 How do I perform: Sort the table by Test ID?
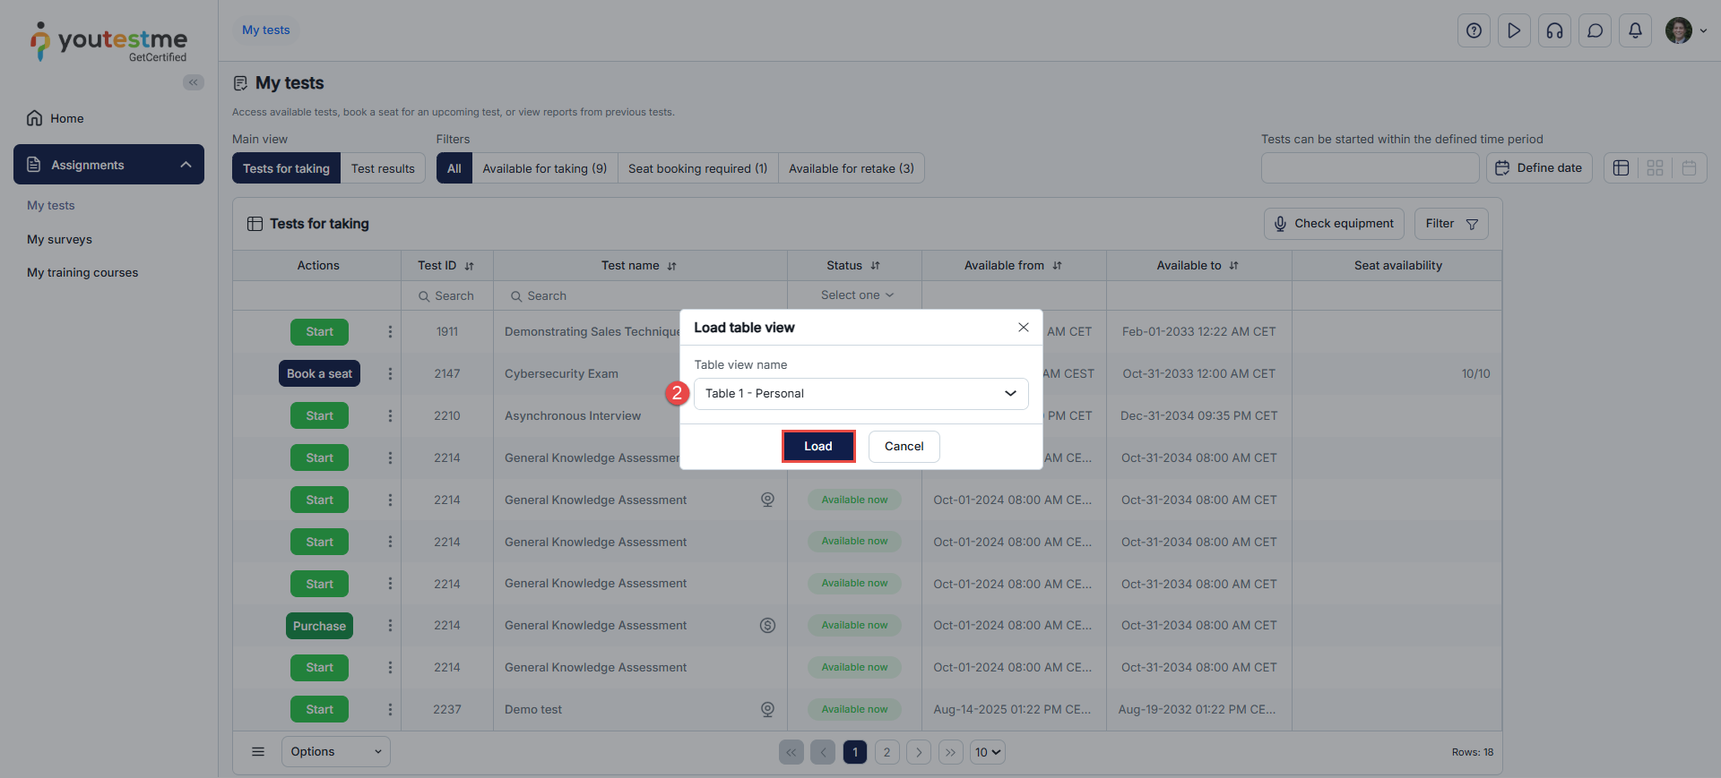(x=469, y=266)
